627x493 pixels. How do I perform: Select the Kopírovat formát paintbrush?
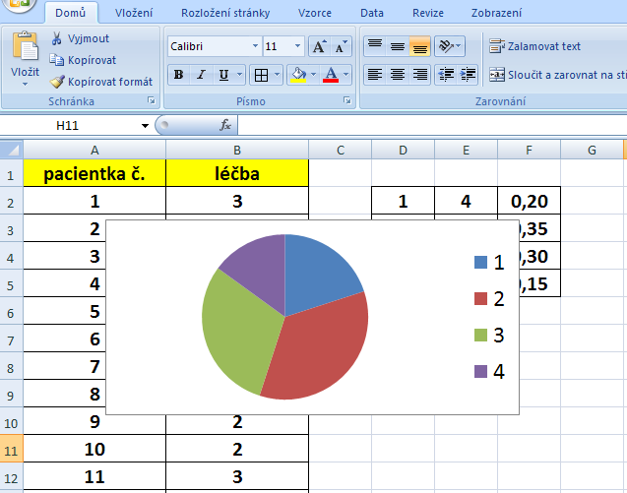click(x=57, y=82)
